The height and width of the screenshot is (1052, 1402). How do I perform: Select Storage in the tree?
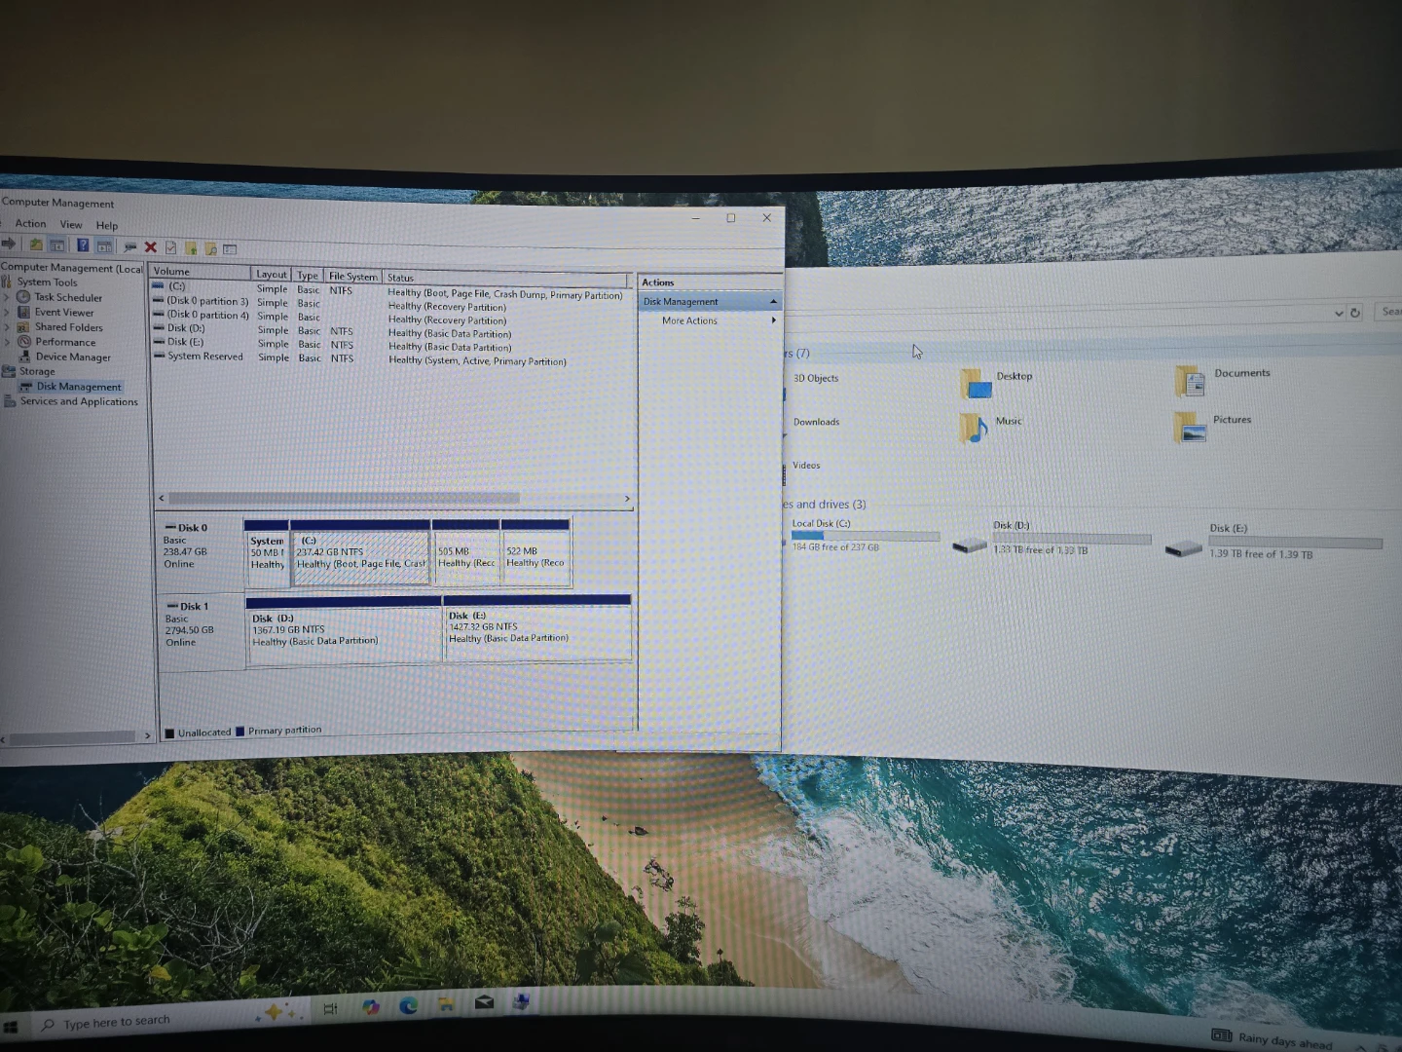tap(37, 371)
